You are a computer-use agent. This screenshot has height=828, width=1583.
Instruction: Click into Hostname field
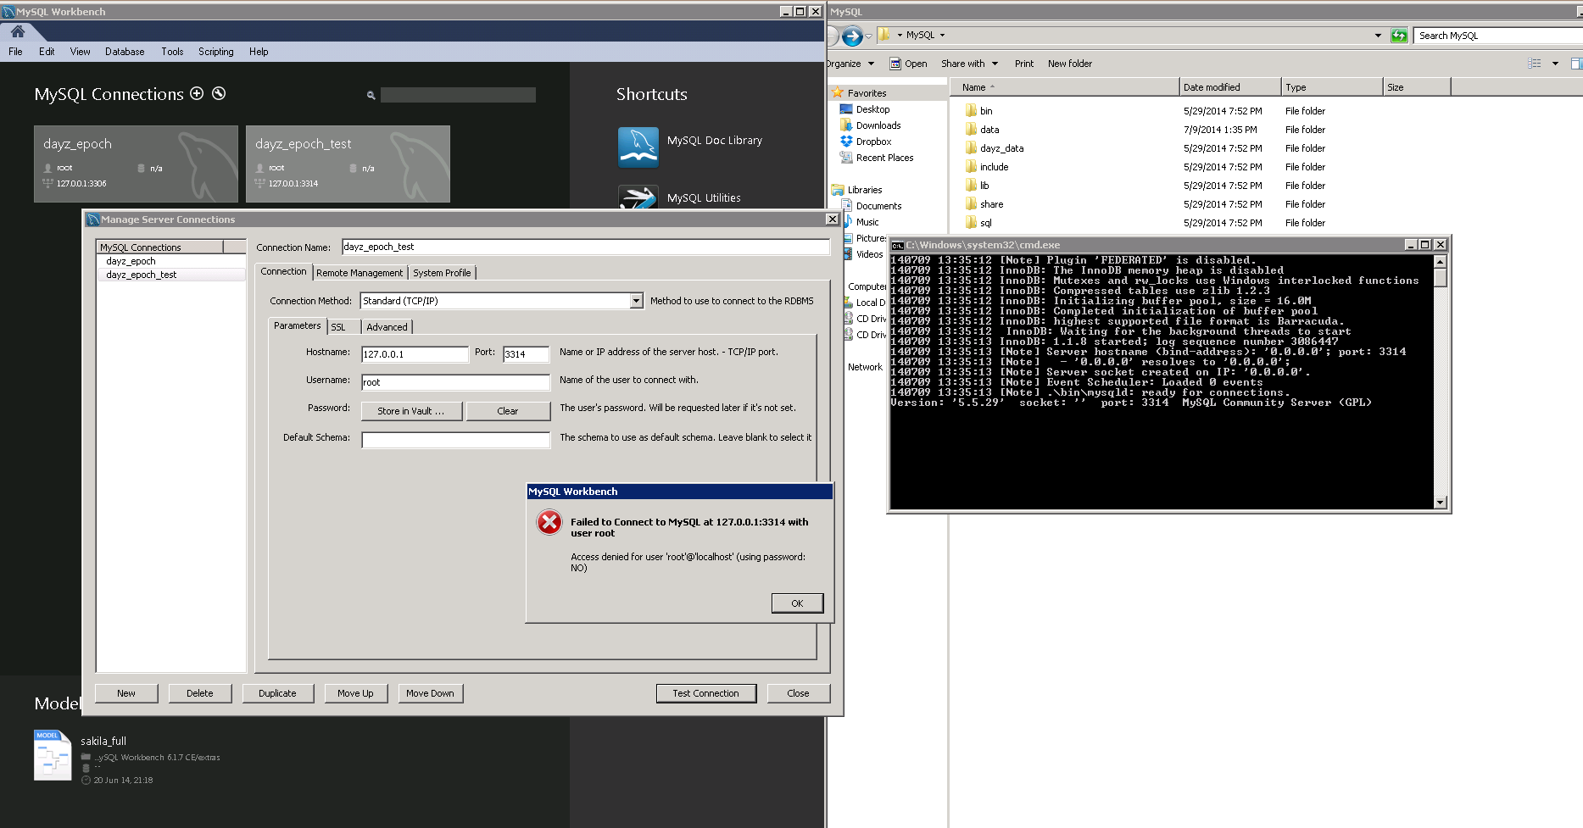(x=415, y=354)
